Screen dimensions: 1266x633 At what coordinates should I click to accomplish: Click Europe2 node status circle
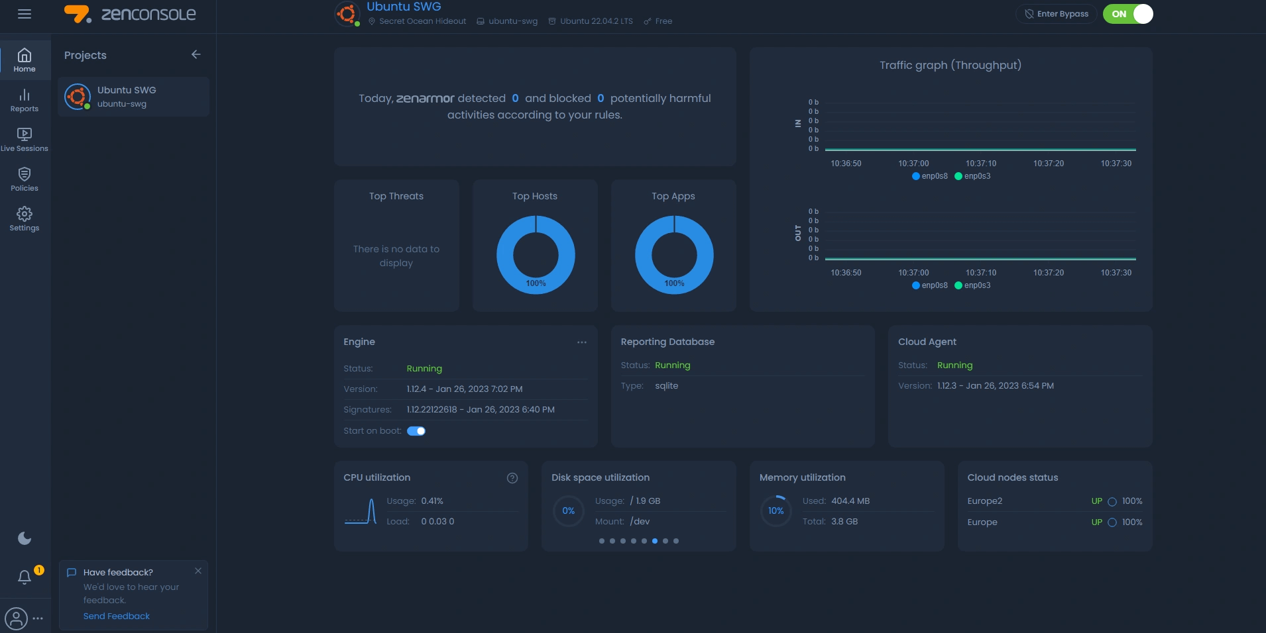tap(1112, 502)
